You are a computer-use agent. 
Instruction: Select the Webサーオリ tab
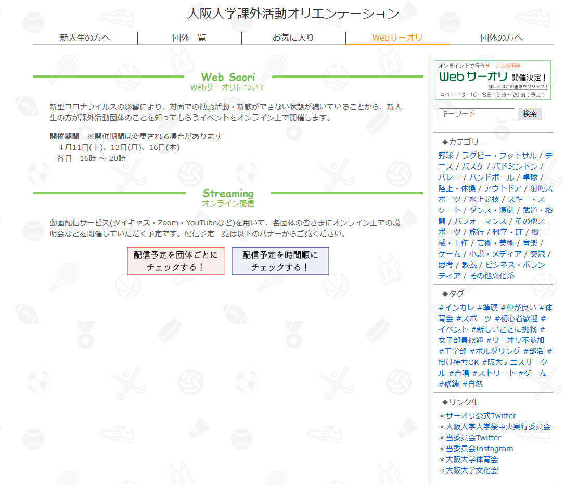pos(397,37)
